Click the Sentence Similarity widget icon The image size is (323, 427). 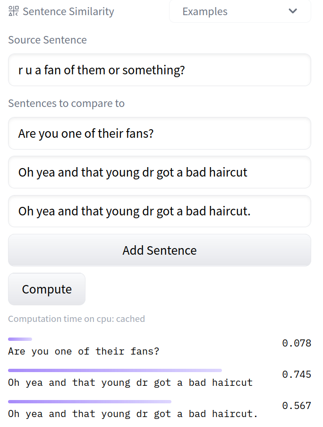pos(14,11)
